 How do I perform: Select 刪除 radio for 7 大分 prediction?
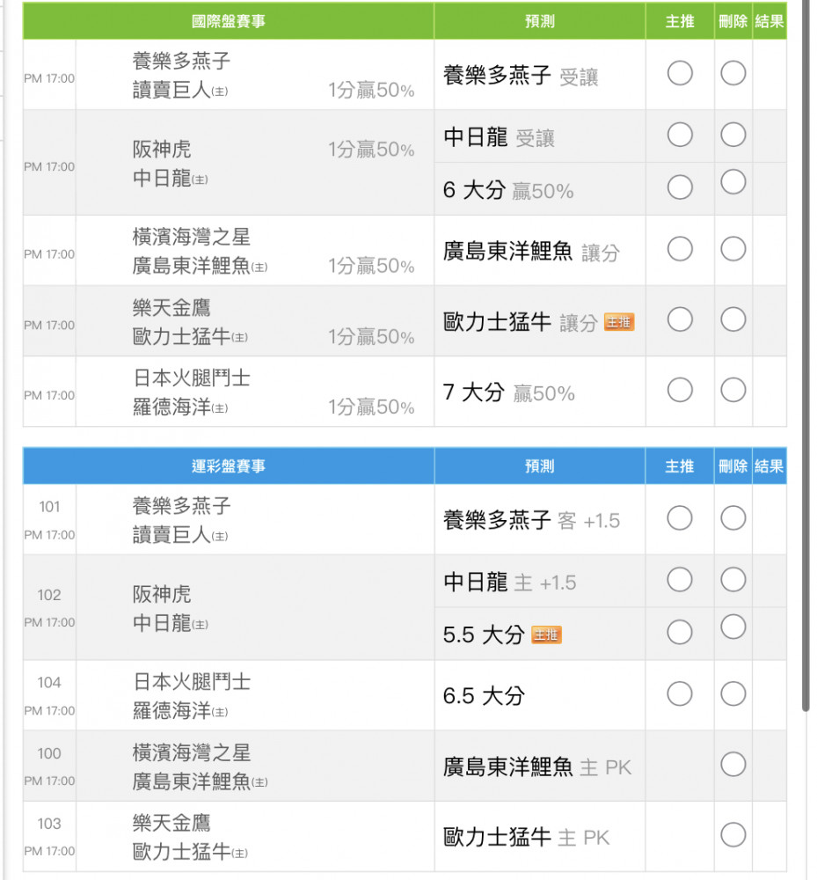[x=733, y=389]
